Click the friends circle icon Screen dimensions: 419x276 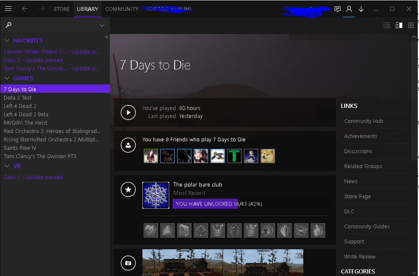click(128, 145)
